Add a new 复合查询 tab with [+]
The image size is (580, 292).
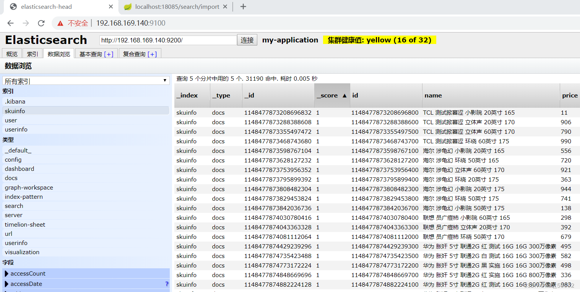click(x=152, y=54)
